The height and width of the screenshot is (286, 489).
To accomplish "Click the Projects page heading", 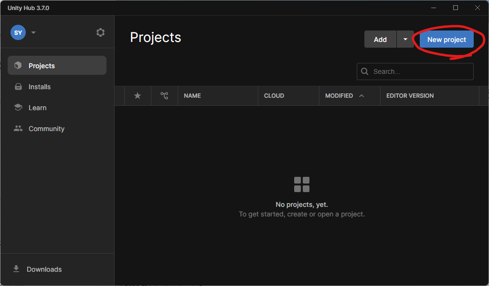I will [155, 37].
